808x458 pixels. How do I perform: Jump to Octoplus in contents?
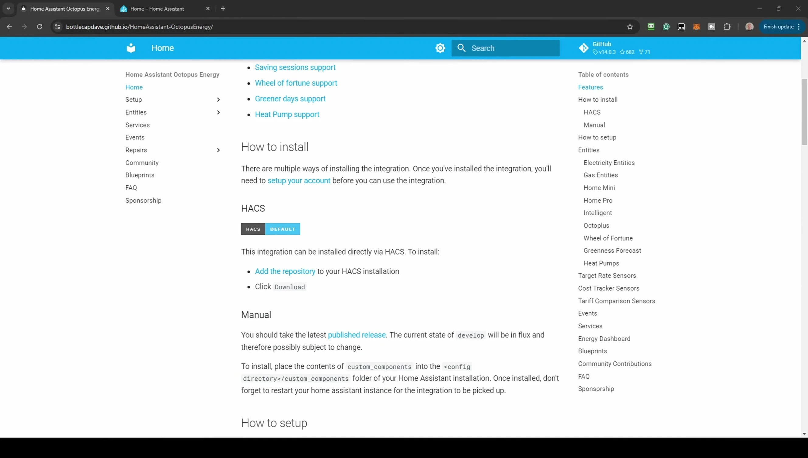(596, 226)
